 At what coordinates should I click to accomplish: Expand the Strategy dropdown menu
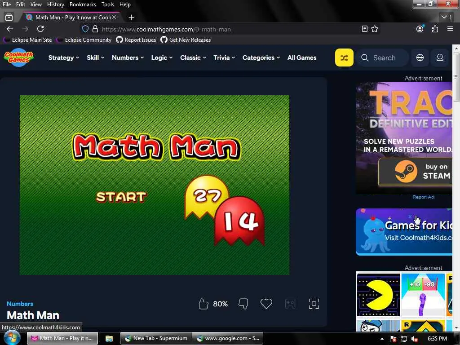pos(64,57)
